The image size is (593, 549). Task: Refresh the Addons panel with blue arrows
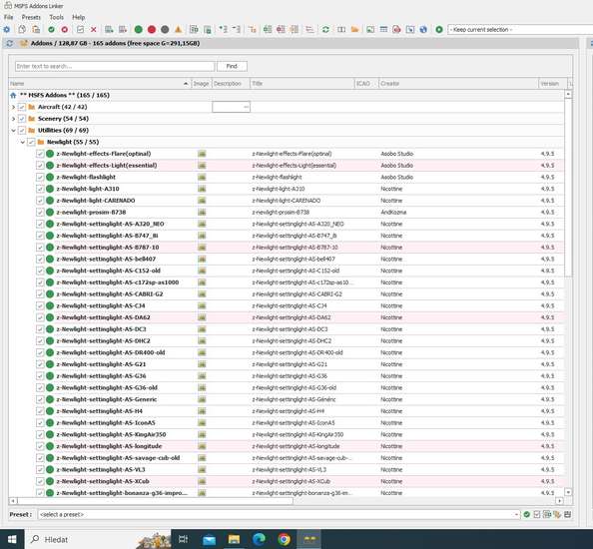point(10,44)
